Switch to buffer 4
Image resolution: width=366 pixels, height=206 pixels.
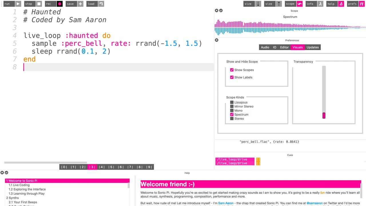pos(102,167)
